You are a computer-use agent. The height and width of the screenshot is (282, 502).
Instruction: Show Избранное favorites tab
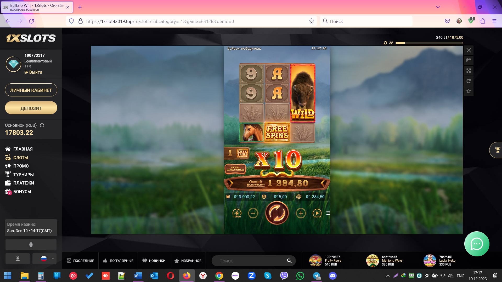pyautogui.click(x=188, y=261)
